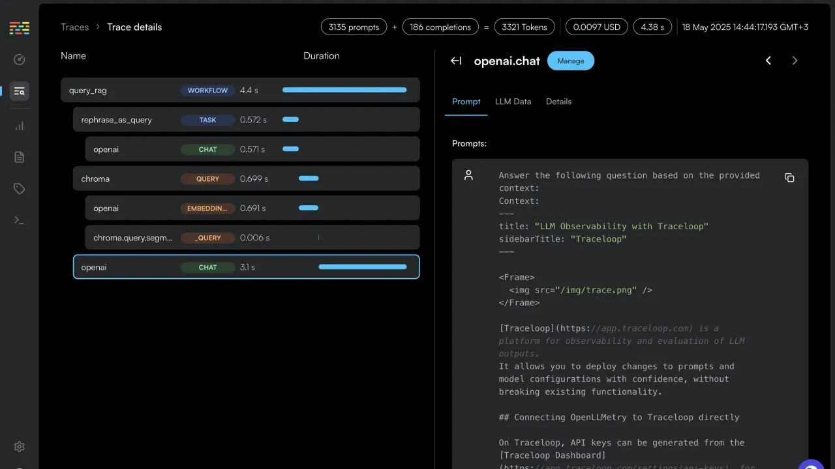Select the chroma query row

[246, 178]
